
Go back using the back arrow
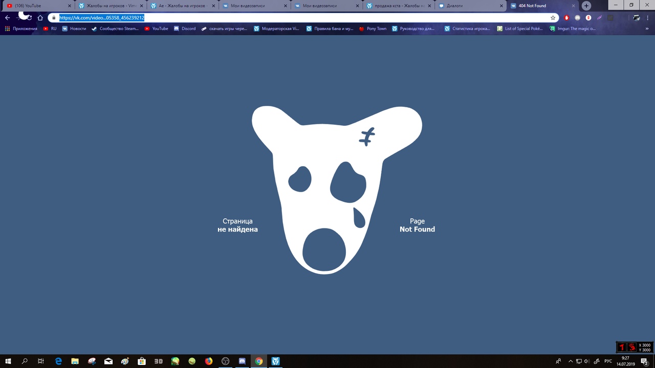(7, 17)
